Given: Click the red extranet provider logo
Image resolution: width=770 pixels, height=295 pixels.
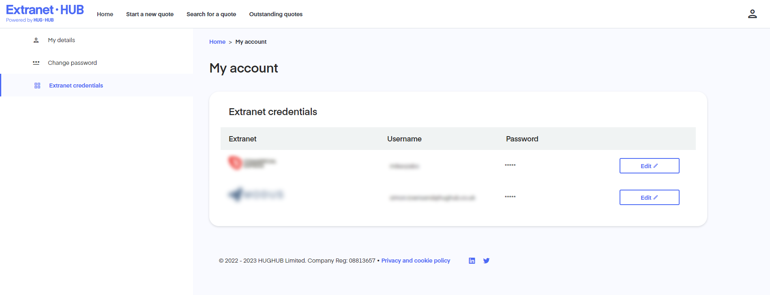Looking at the screenshot, I should [234, 162].
